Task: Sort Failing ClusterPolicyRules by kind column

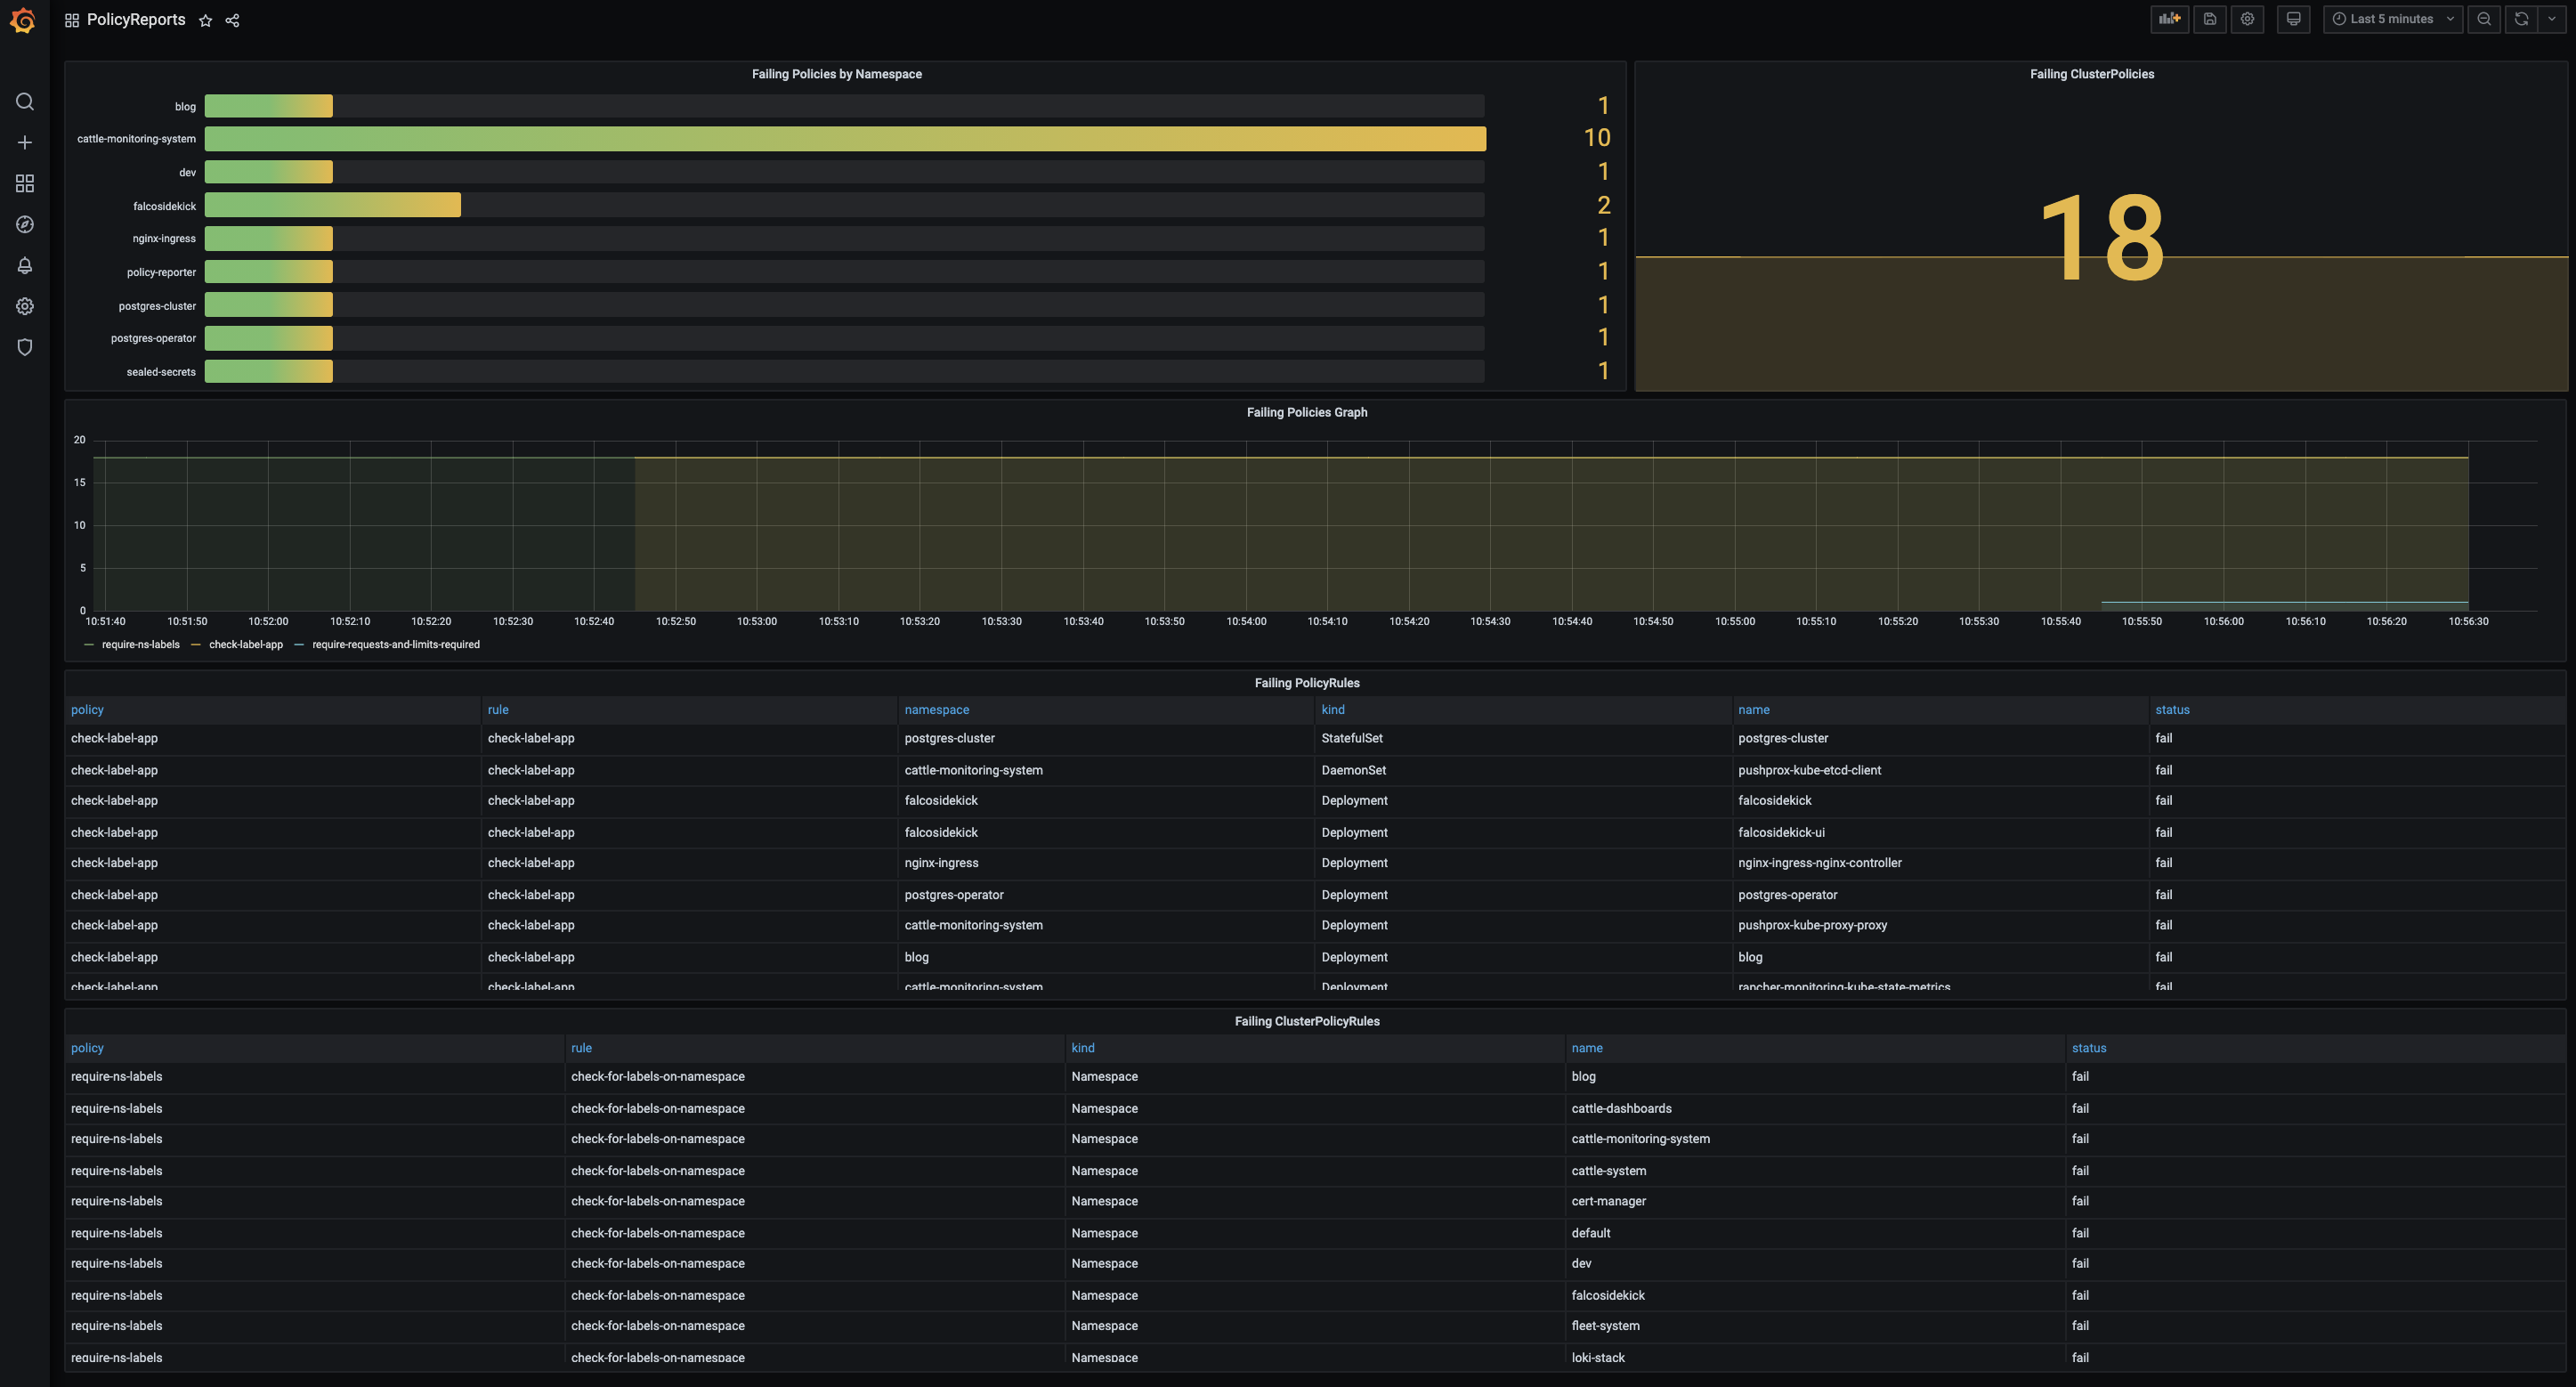Action: [1082, 1048]
